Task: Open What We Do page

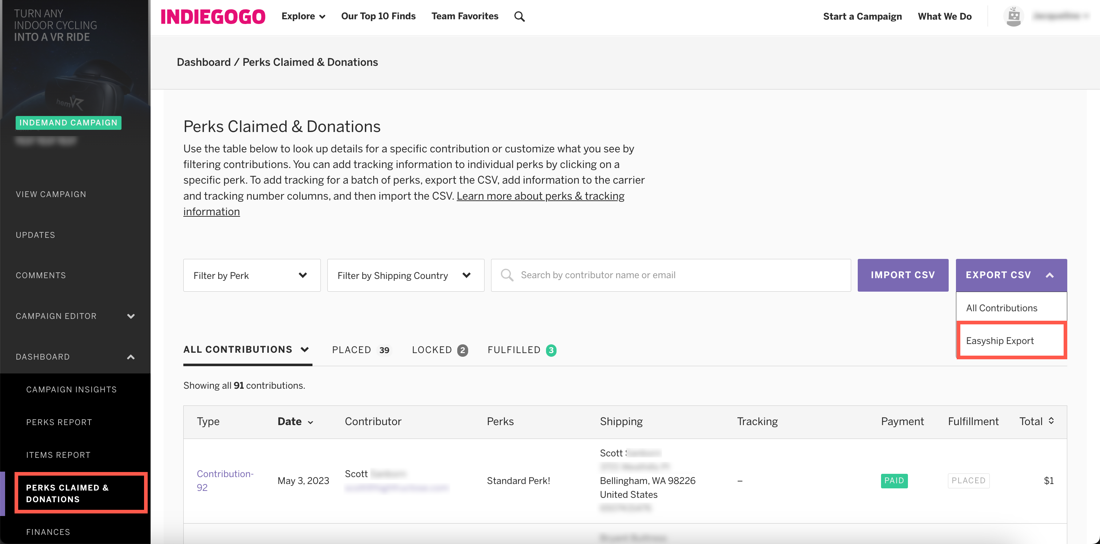Action: pos(945,16)
